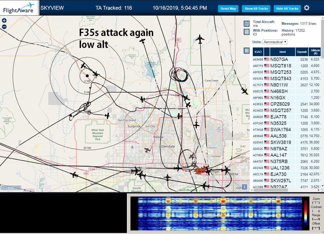The image size is (324, 234).
Task: Open the Units dropdown
Action: click(x=275, y=42)
